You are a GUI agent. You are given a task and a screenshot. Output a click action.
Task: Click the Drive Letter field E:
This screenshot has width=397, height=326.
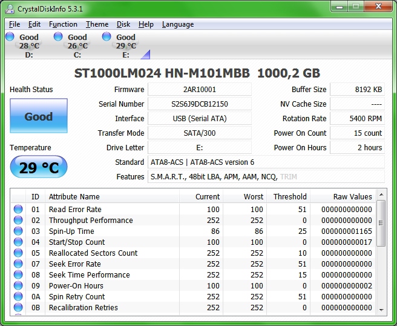pos(200,147)
